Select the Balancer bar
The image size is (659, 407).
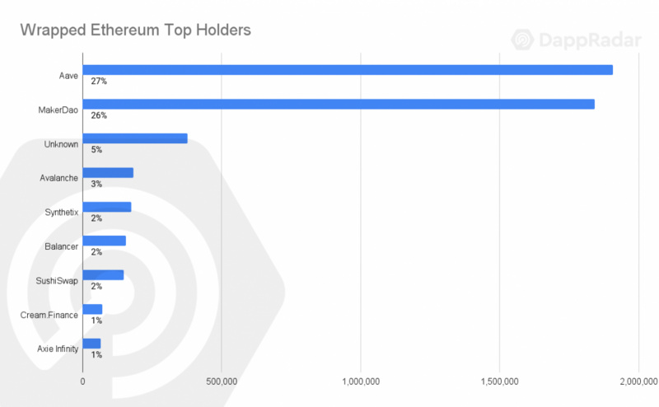click(105, 241)
